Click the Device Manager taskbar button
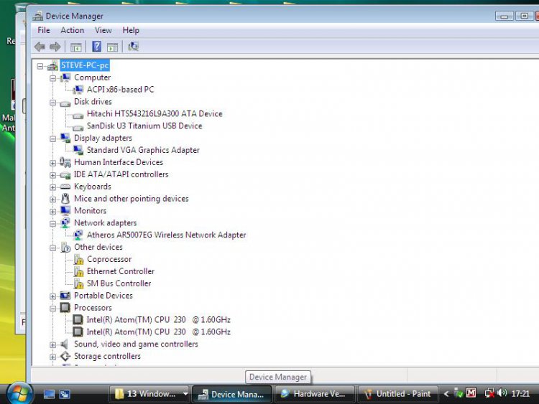Image resolution: width=539 pixels, height=404 pixels. point(232,394)
